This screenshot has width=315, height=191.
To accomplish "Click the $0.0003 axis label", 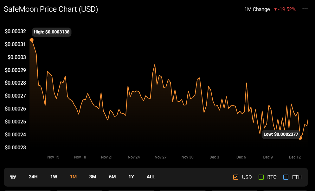I will coord(17,57).
